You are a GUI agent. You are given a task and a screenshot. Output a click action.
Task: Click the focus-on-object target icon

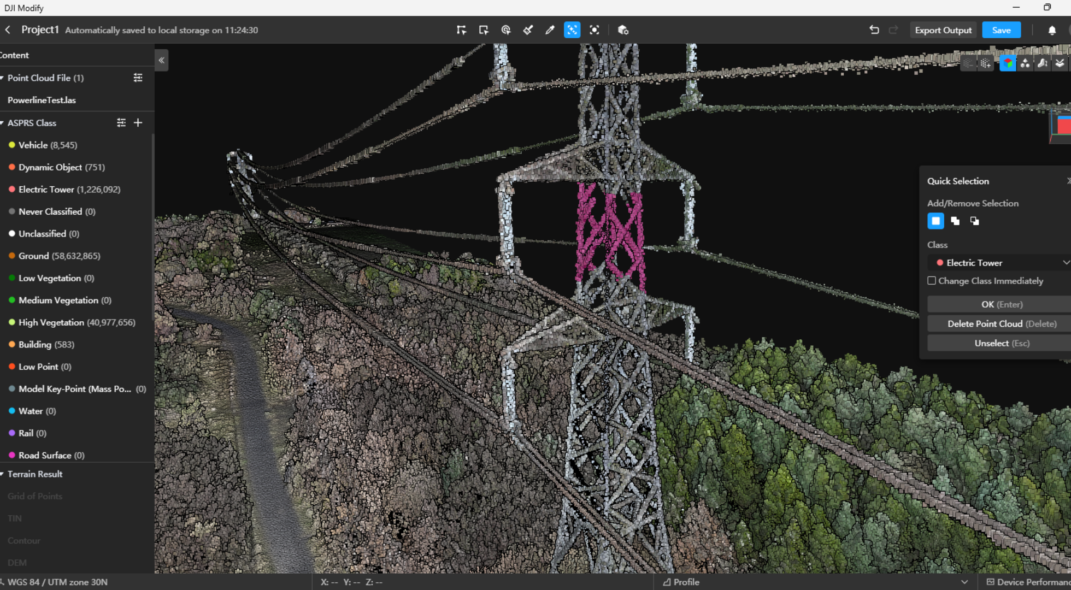click(595, 30)
